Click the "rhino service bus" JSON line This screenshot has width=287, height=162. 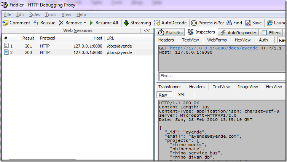click(x=196, y=153)
